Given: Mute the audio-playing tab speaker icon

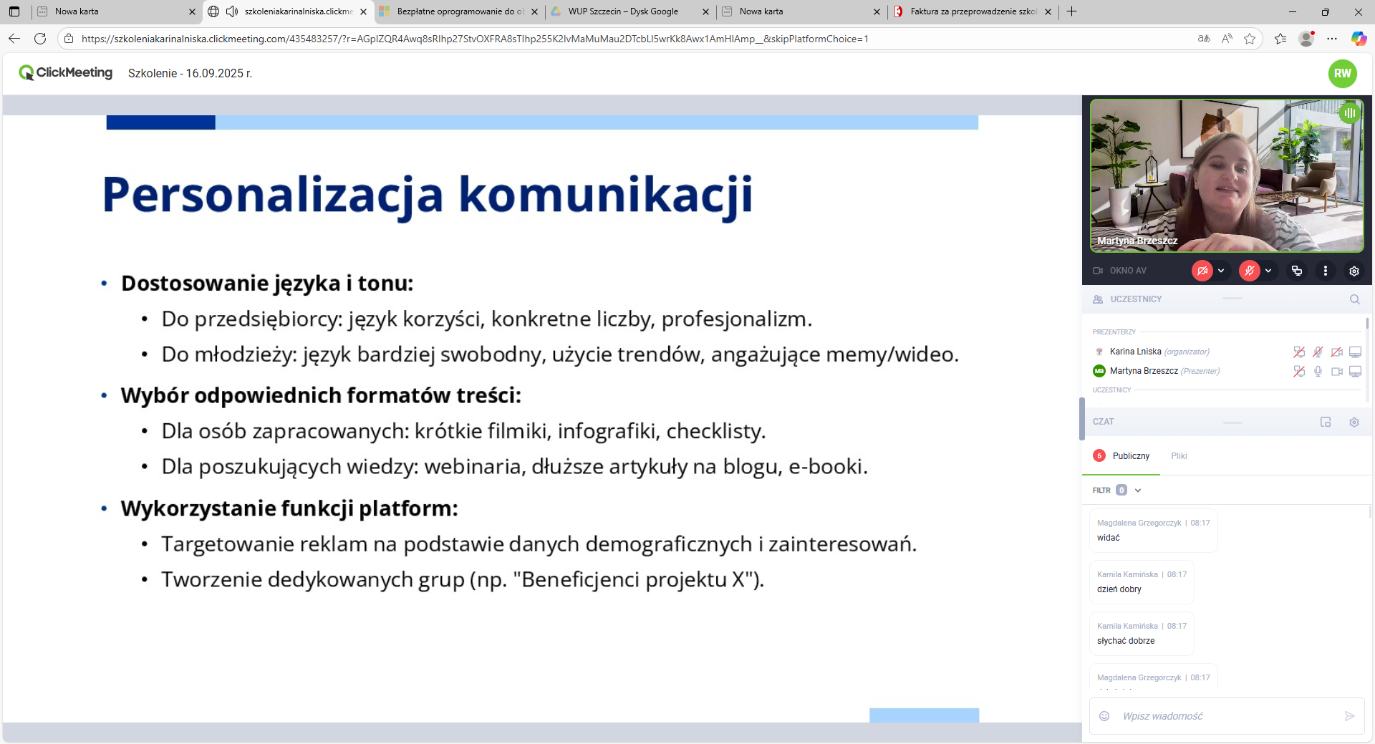Looking at the screenshot, I should 231,11.
